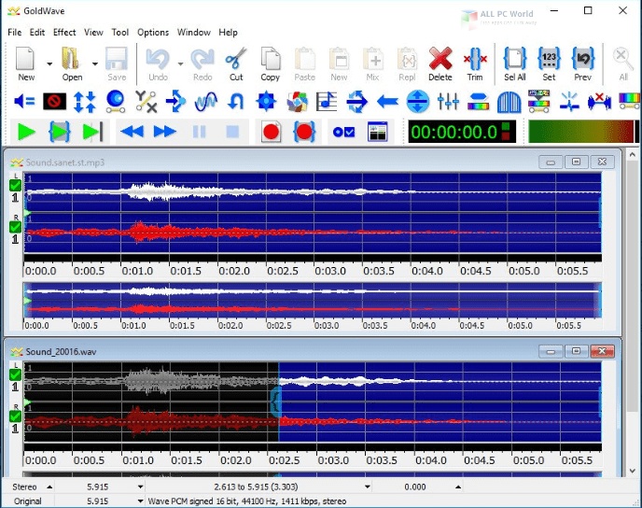Click the 0:03.0 time label in Sound_20016.wav

point(333,460)
